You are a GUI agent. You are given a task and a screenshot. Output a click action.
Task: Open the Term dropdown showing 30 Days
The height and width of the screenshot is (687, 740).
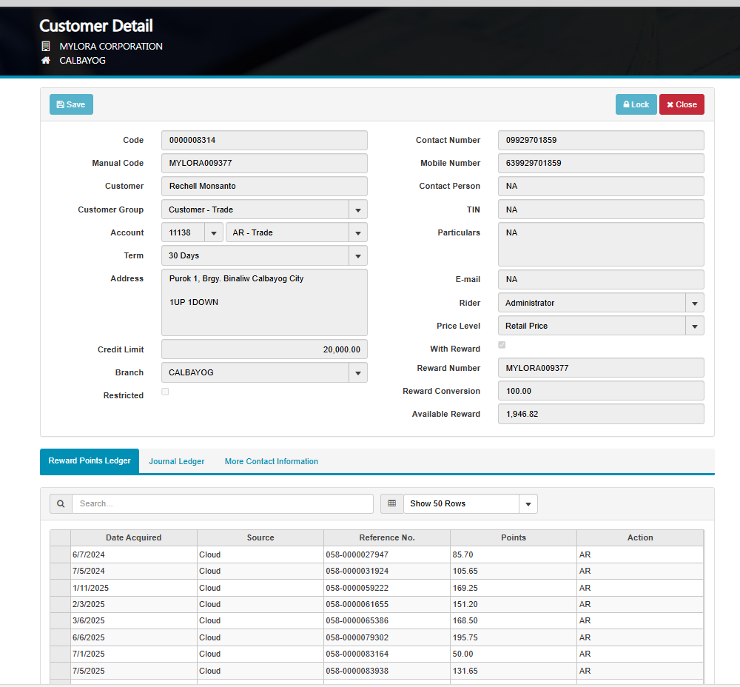click(x=357, y=255)
